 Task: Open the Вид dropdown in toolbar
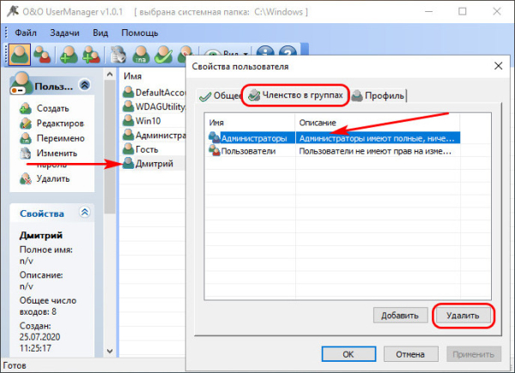[x=226, y=53]
